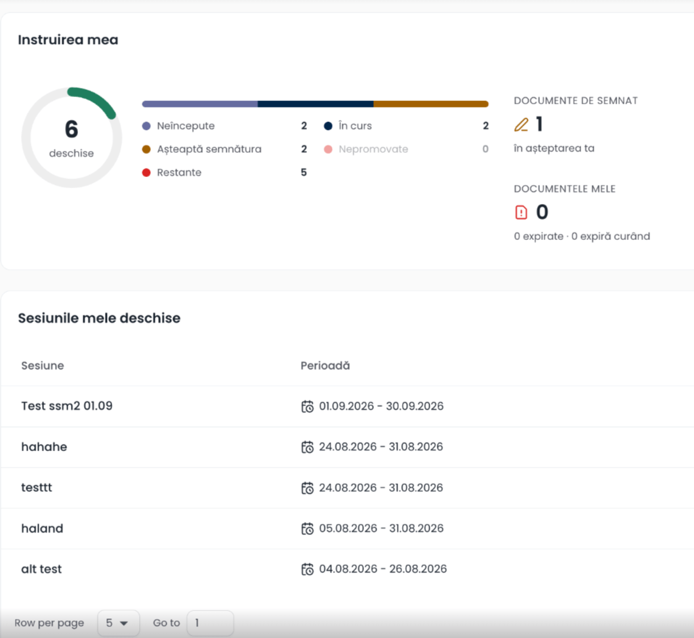Click the circular progress ring showing 6 deschise
The image size is (694, 638).
point(71,137)
